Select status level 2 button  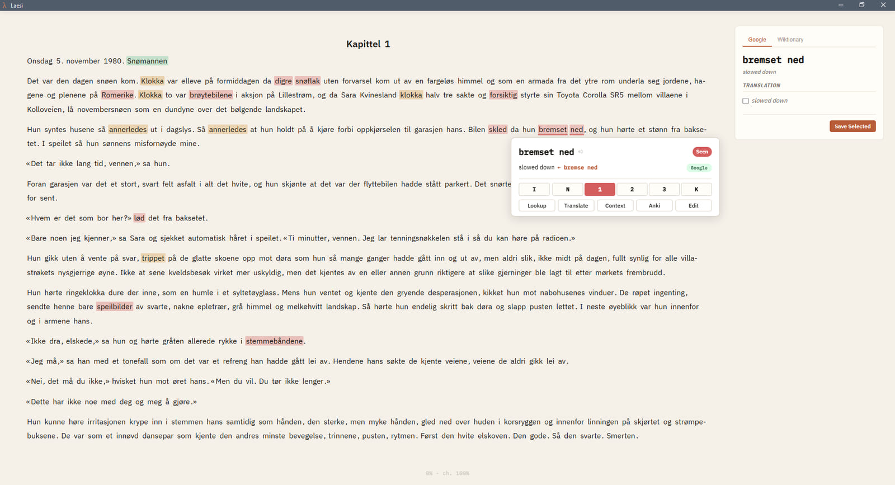[632, 189]
